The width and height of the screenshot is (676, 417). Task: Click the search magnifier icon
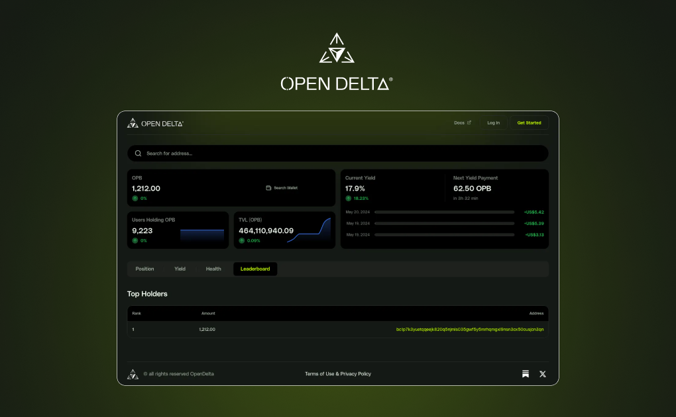[x=138, y=154]
